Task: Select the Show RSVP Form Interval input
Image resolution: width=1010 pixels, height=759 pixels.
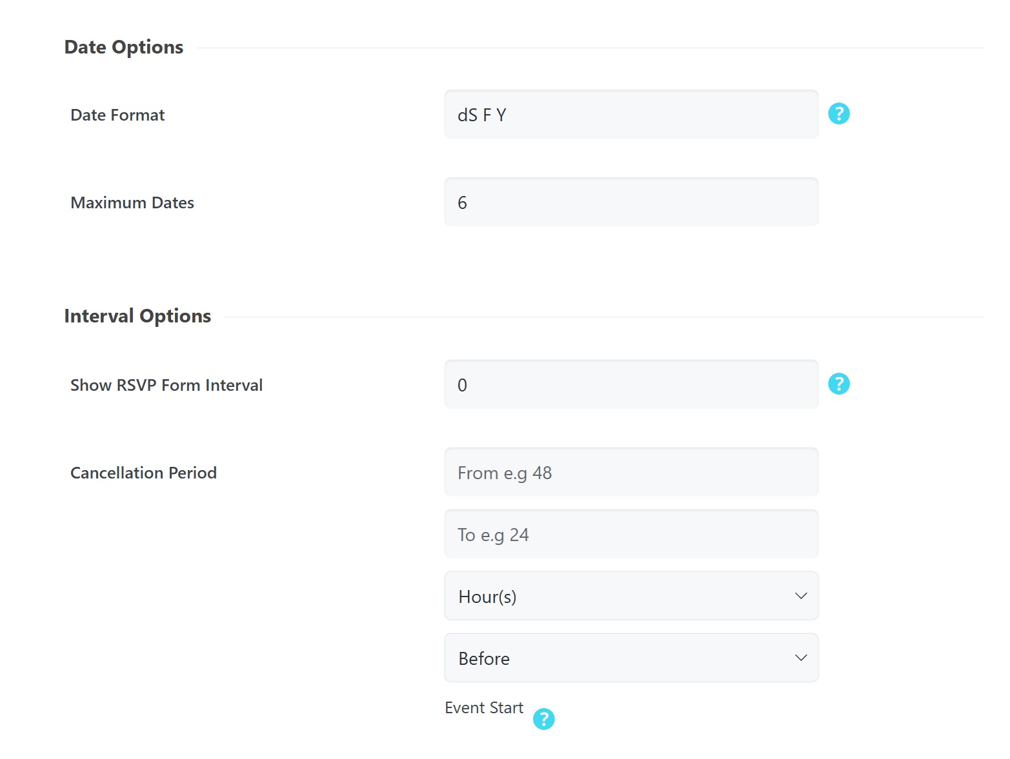Action: pos(631,385)
